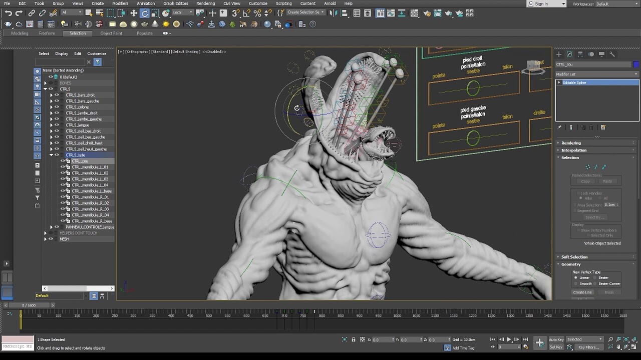The height and width of the screenshot is (360, 641).
Task: Enable the Show Vertex Numbers checkbox
Action: (578, 229)
